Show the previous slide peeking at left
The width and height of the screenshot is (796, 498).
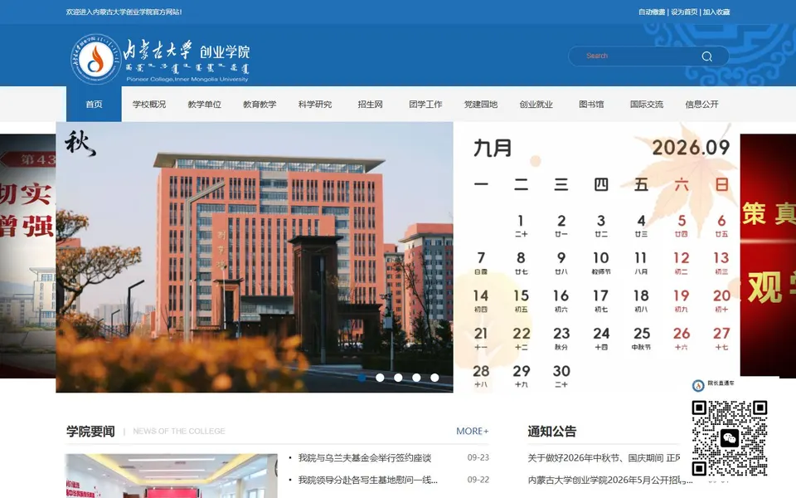coord(28,256)
